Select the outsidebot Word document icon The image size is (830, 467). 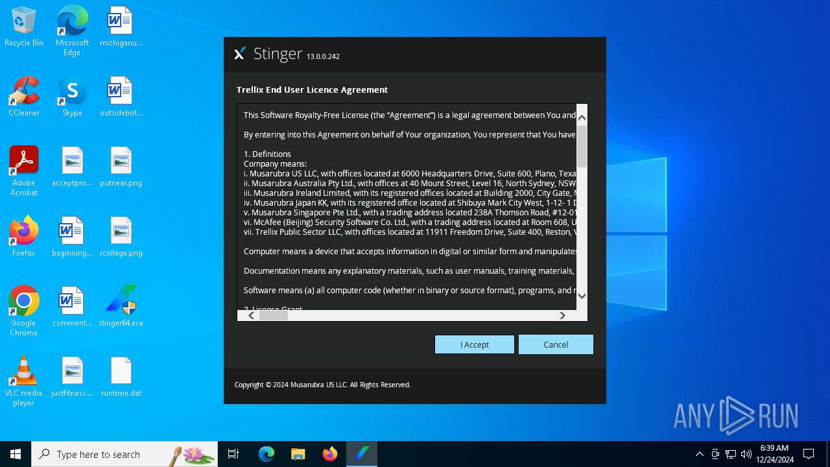(x=121, y=97)
